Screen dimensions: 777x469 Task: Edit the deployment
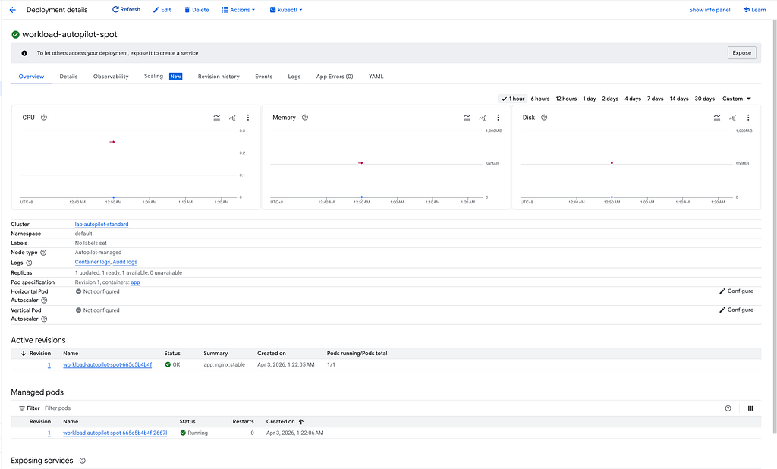[x=162, y=10]
